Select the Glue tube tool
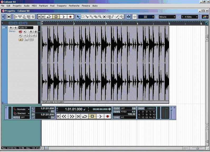 91,17
